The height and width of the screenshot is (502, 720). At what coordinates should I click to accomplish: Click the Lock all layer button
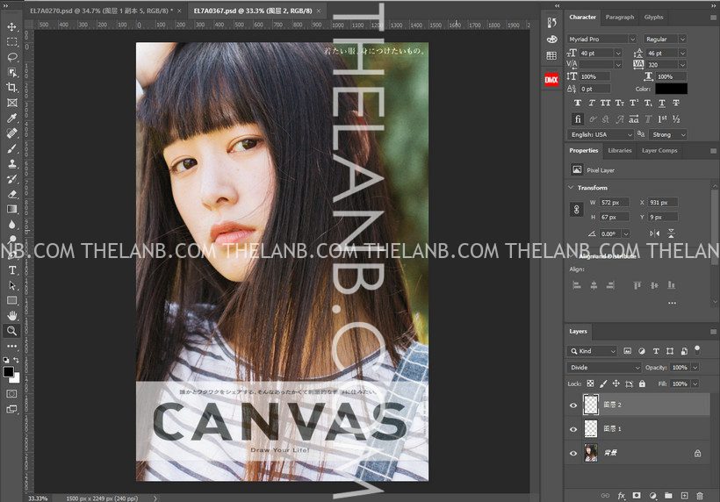coord(641,384)
